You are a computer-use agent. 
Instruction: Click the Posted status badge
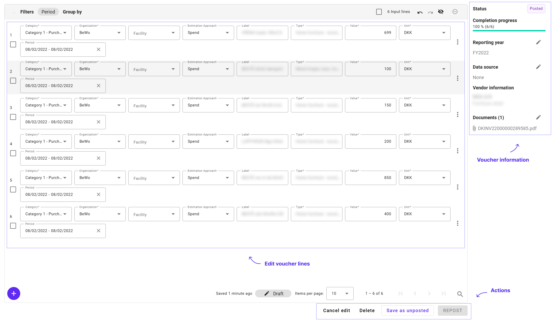tap(536, 9)
